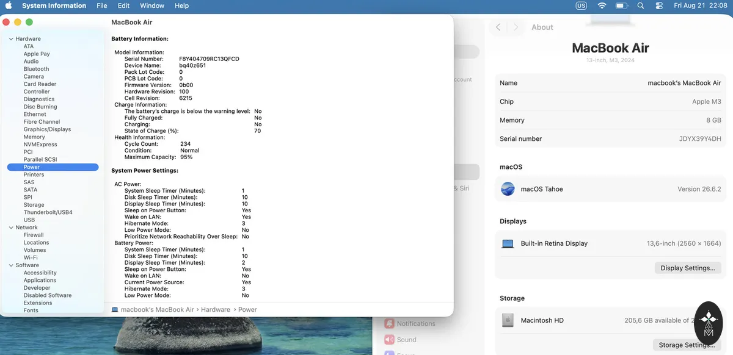The height and width of the screenshot is (355, 733).
Task: Open the File menu
Action: (x=102, y=5)
